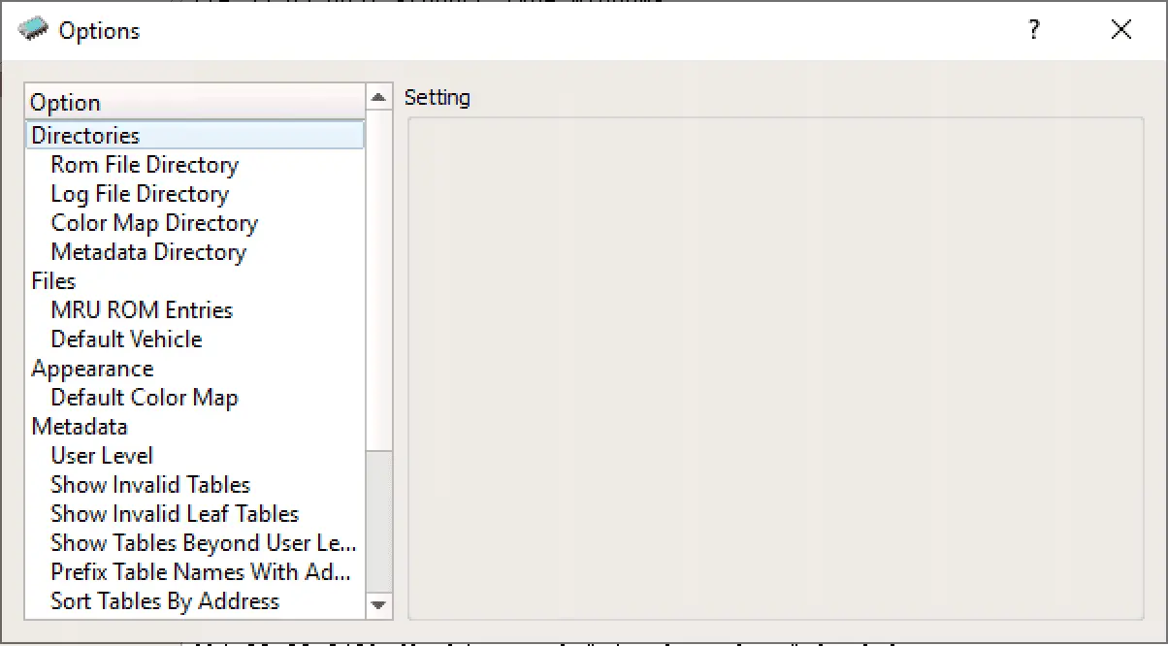This screenshot has width=1168, height=646.
Task: Click the help question mark button
Action: (1034, 30)
